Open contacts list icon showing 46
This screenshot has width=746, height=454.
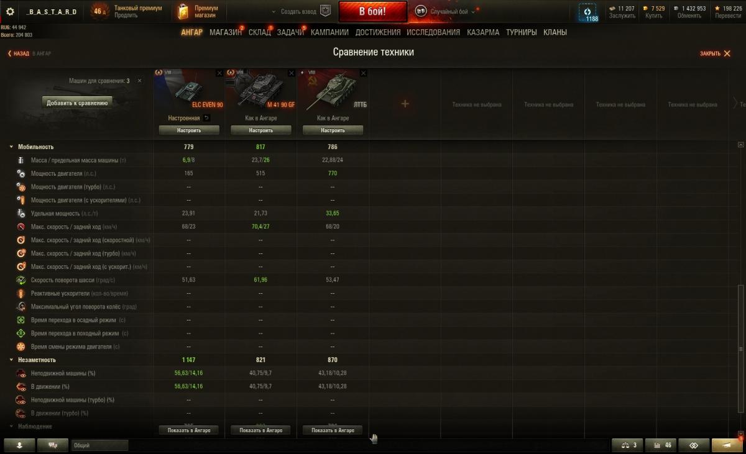660,445
